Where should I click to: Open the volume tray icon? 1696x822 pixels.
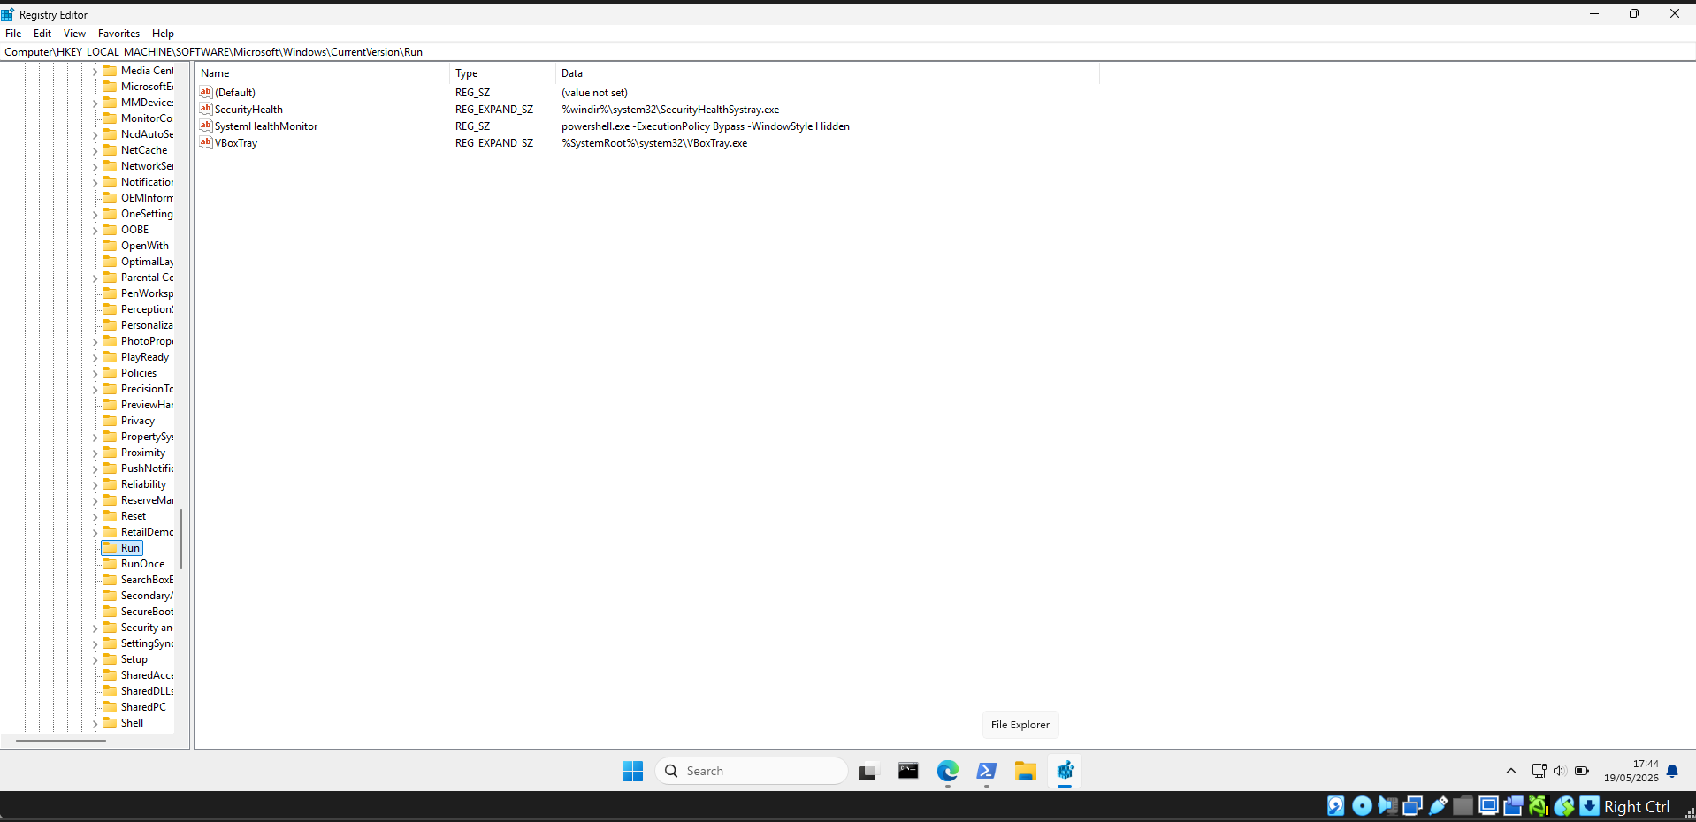coord(1560,771)
